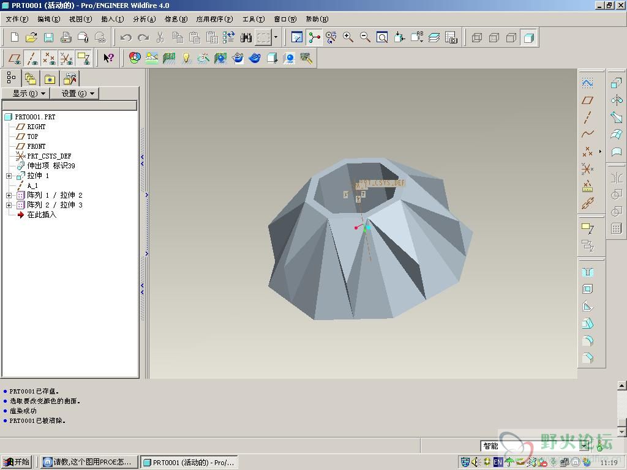
Task: Cut selection with the scissors icon
Action: click(x=160, y=37)
